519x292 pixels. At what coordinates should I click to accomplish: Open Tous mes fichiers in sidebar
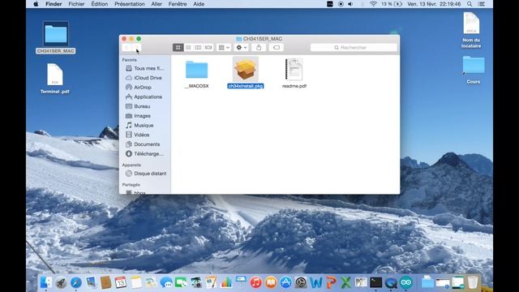click(x=145, y=68)
